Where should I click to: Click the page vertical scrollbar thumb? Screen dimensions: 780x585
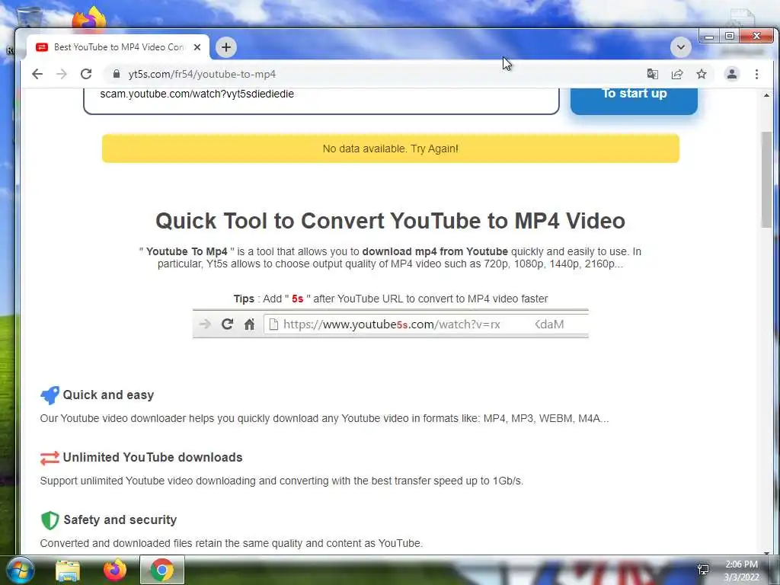point(766,180)
